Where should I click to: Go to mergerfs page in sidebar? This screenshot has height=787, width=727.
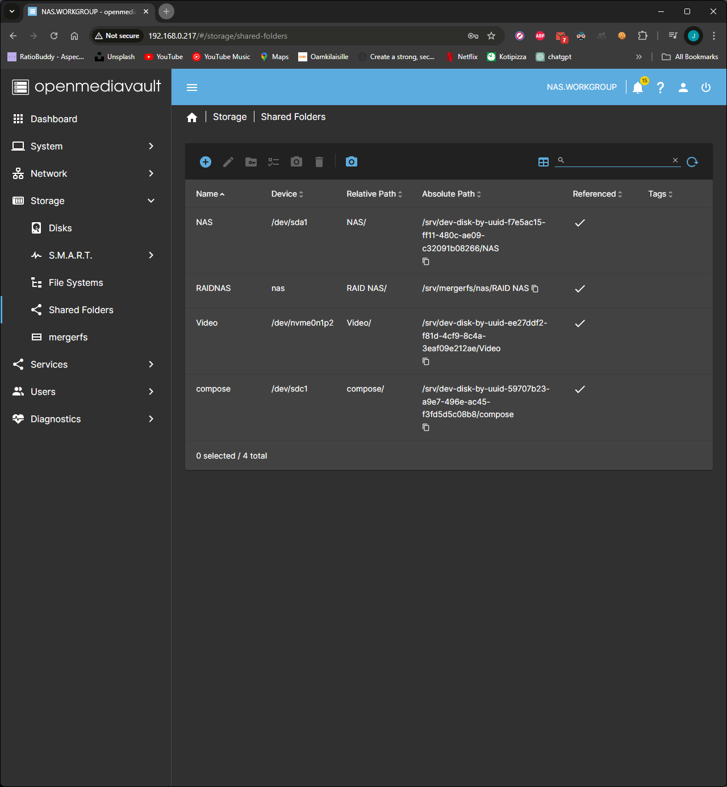pos(68,337)
